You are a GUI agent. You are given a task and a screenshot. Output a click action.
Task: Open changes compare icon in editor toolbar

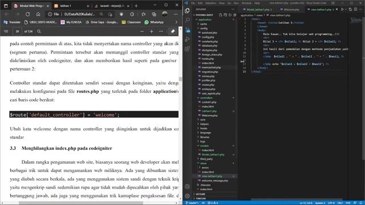point(350,9)
